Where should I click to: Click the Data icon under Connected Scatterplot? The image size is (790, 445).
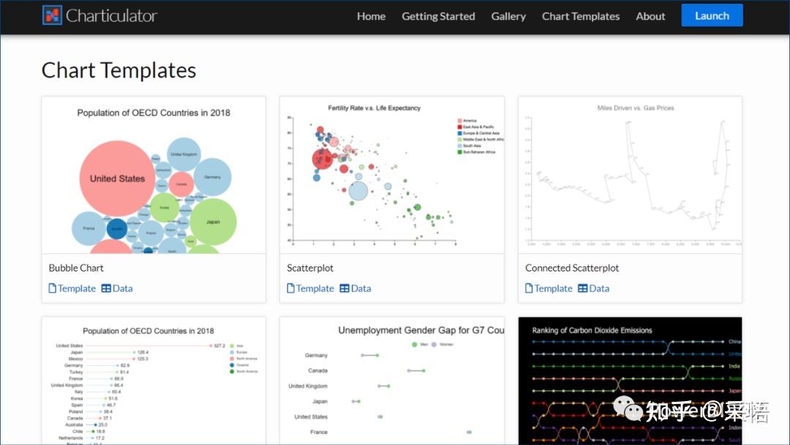584,288
